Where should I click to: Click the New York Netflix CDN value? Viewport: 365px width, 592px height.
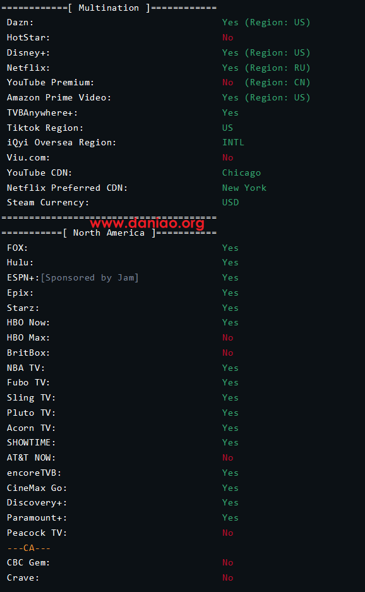[x=244, y=188]
